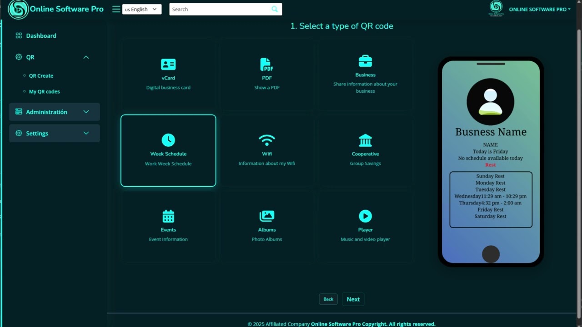This screenshot has height=327, width=582.
Task: Click the Administration sidebar icon
Action: click(x=19, y=112)
